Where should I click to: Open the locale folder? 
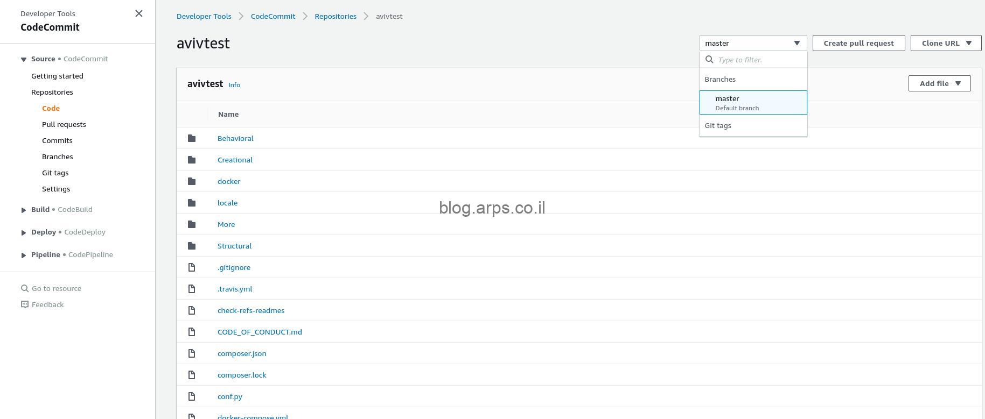[x=227, y=203]
